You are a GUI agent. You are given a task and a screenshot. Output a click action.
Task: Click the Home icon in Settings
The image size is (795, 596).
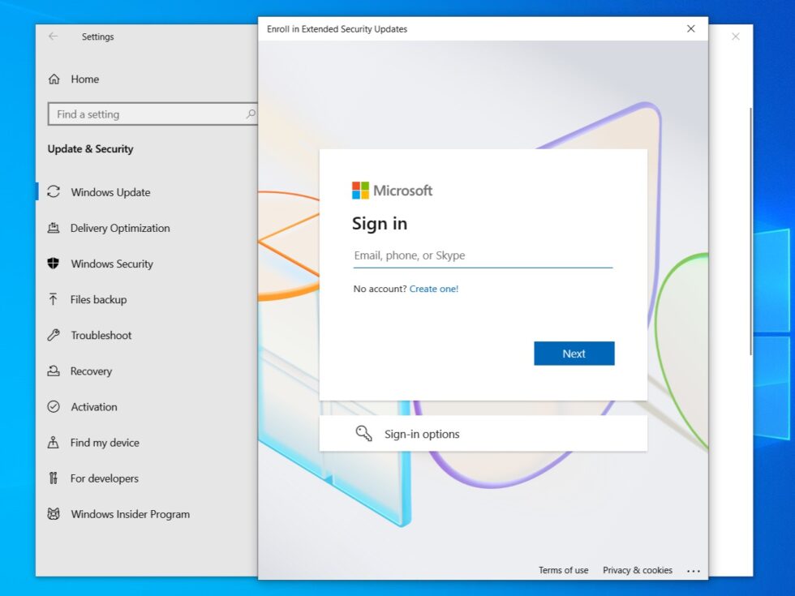tap(54, 79)
